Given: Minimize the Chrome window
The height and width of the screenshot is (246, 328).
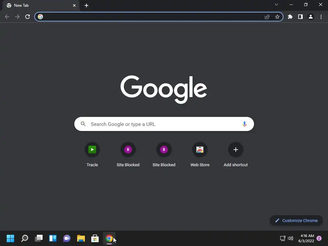Looking at the screenshot, I should coord(291,4).
